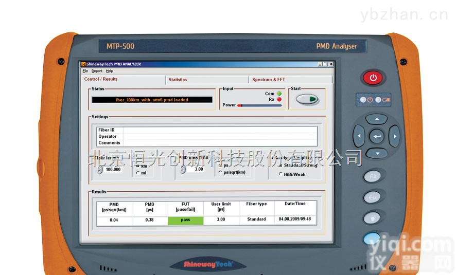Start measurement with green play button

pos(307,99)
